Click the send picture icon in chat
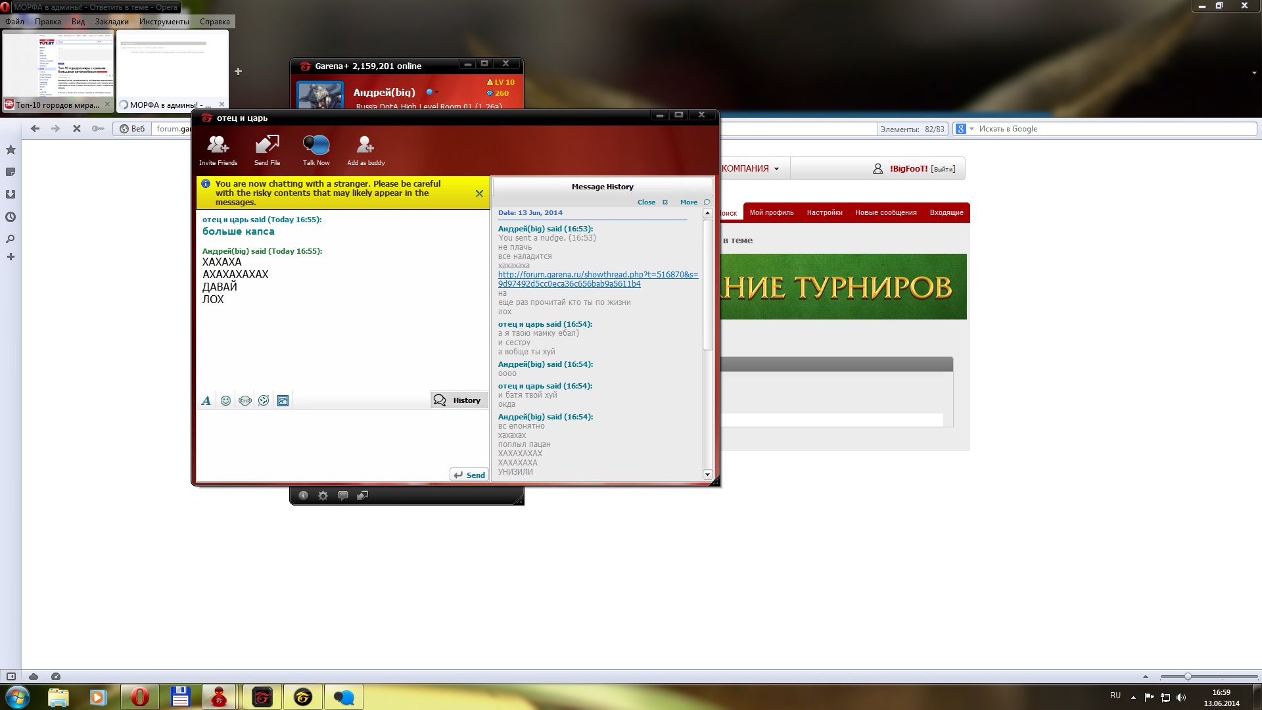The width and height of the screenshot is (1262, 710). pos(283,400)
